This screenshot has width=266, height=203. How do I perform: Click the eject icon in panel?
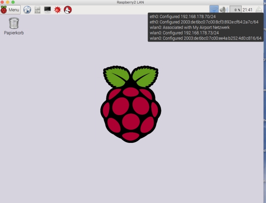coord(259,9)
